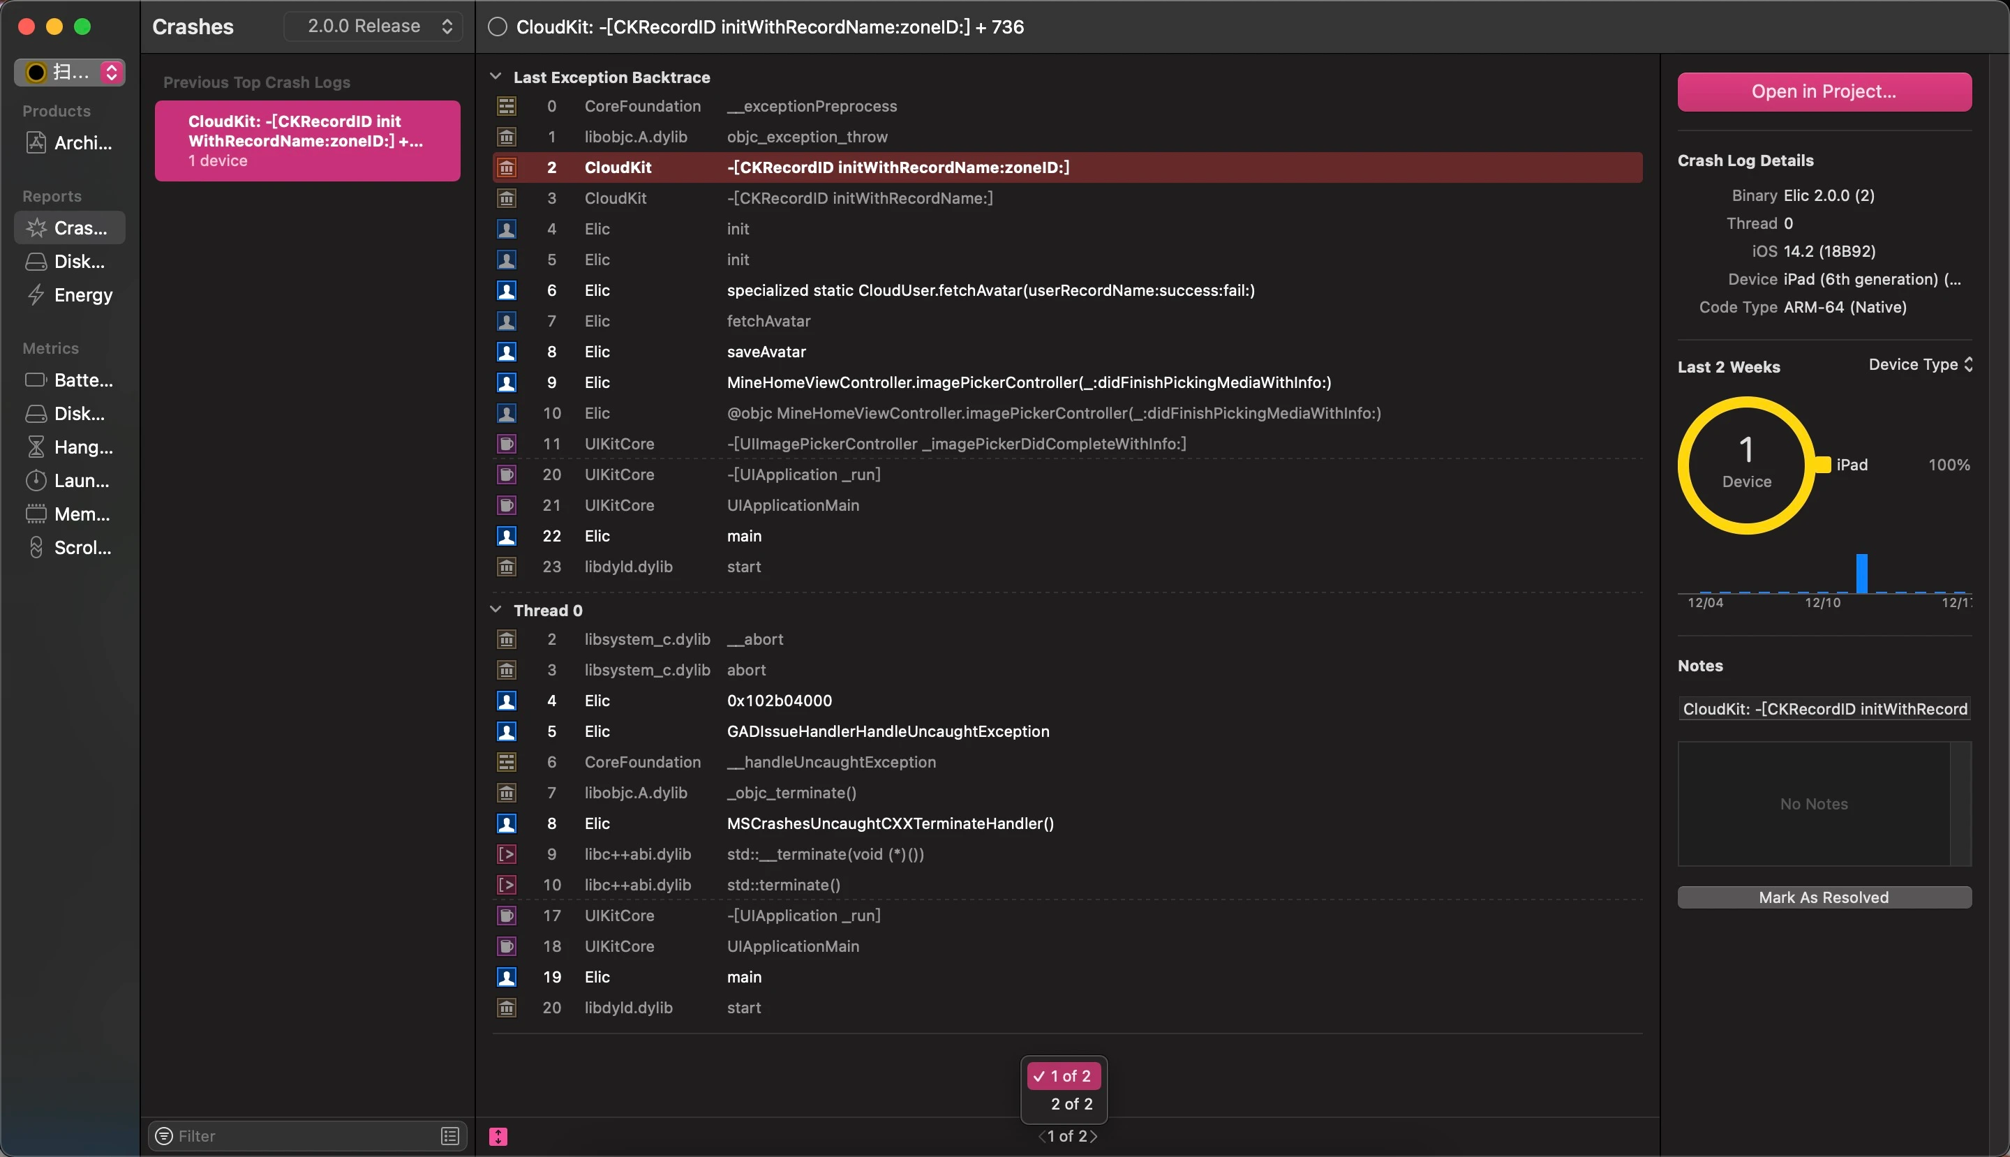
Task: Open Hangs metrics in sidebar
Action: coord(70,447)
